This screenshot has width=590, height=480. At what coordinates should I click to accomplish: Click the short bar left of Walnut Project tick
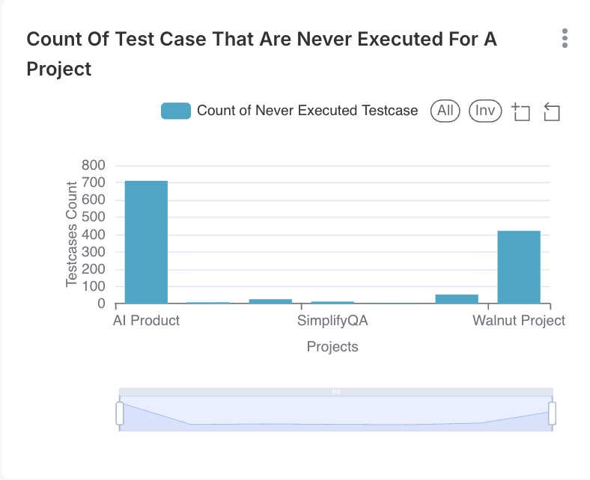[x=457, y=299]
